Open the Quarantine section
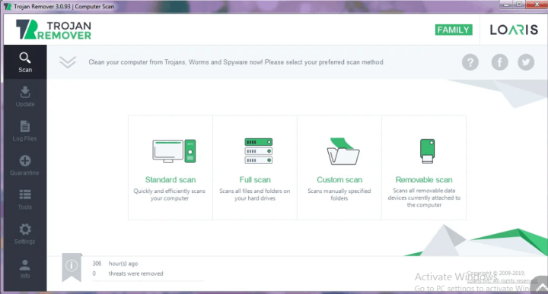The height and width of the screenshot is (294, 548). pyautogui.click(x=25, y=165)
